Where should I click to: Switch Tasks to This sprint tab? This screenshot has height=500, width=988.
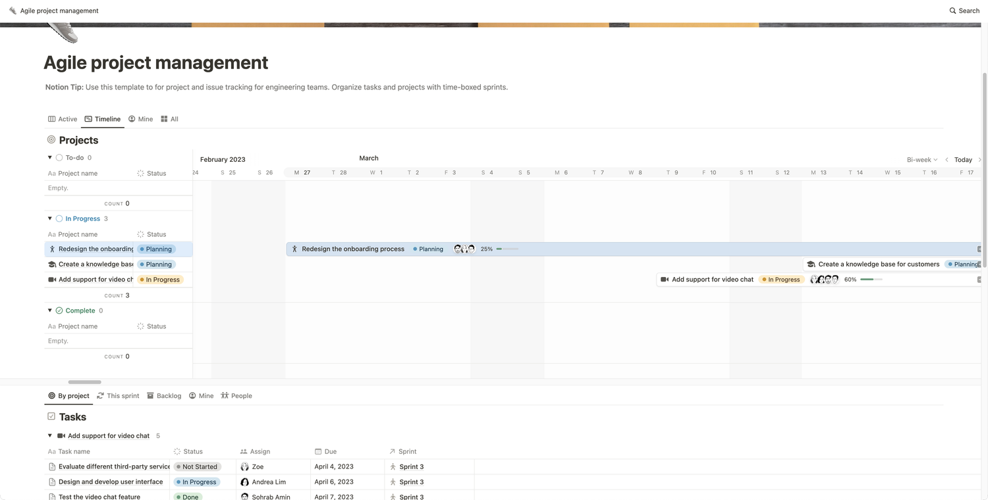[x=118, y=396]
